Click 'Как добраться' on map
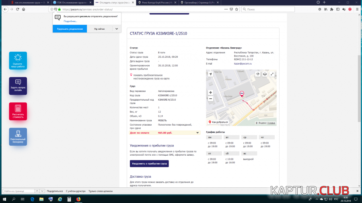 pos(218,122)
